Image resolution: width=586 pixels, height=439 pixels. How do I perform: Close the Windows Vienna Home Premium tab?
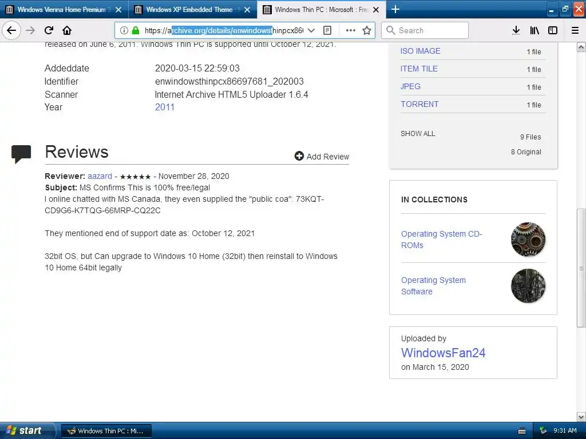[118, 10]
